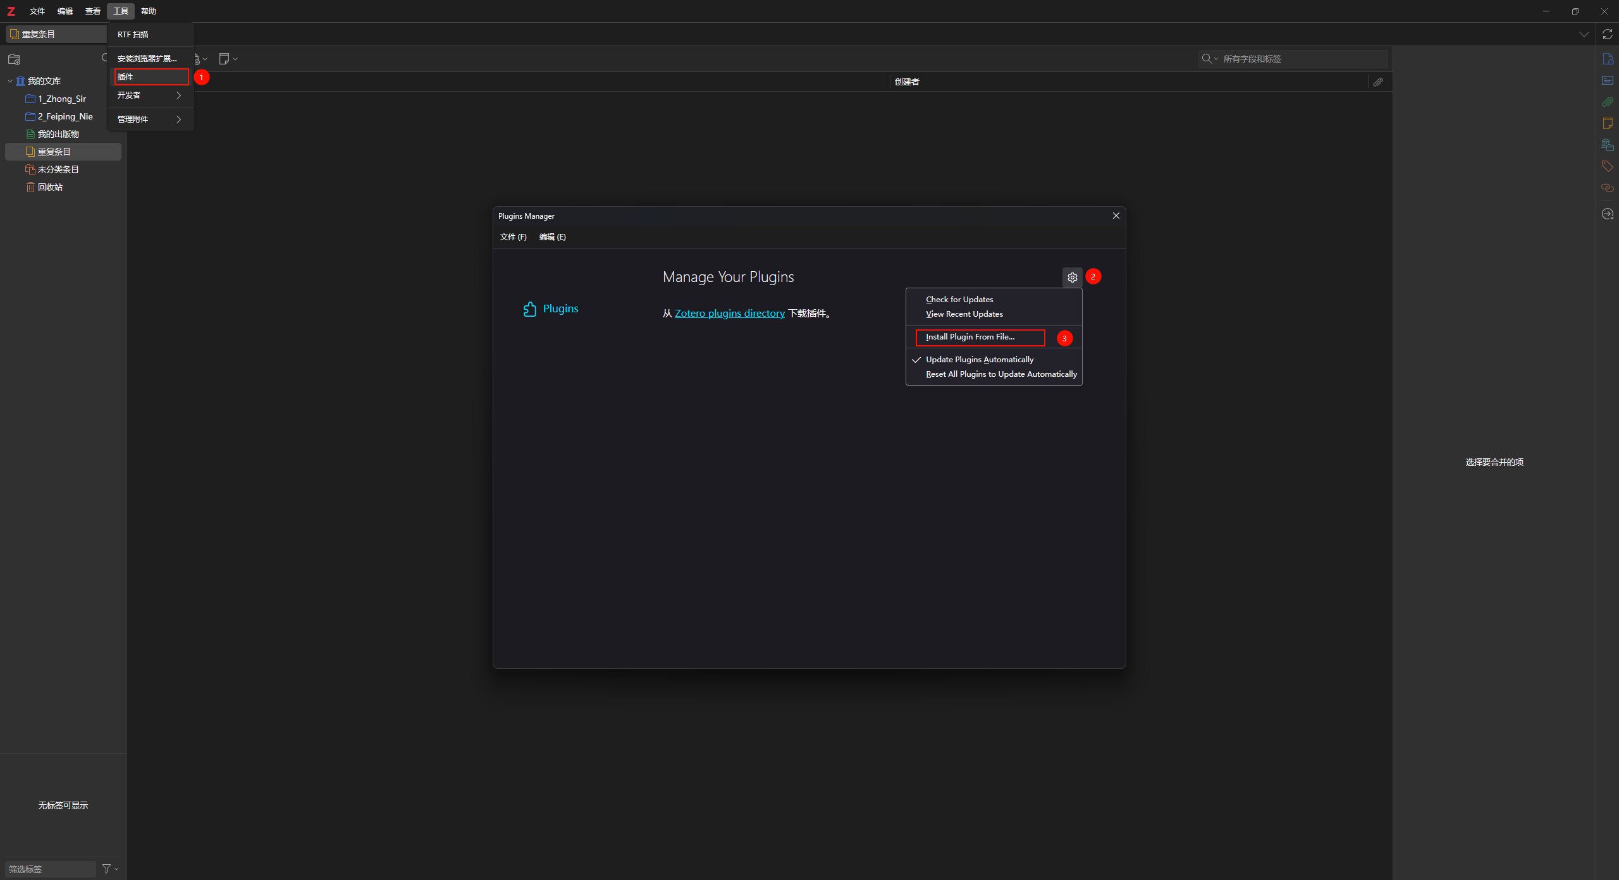Open plugin manager gear settings button
This screenshot has height=880, width=1619.
coord(1072,277)
